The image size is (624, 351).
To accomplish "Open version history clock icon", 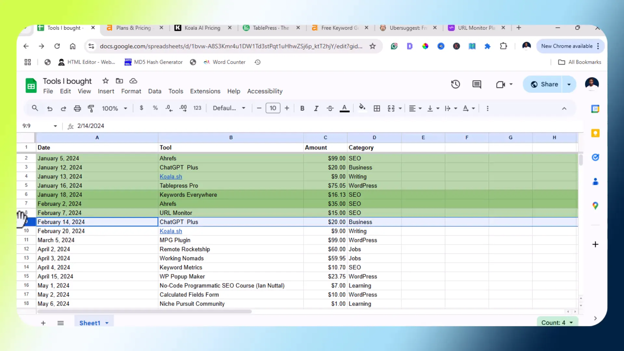I will 455,84.
